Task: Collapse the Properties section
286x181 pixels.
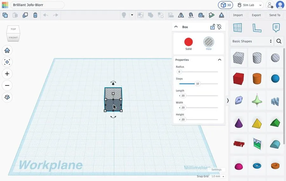Action: point(220,60)
